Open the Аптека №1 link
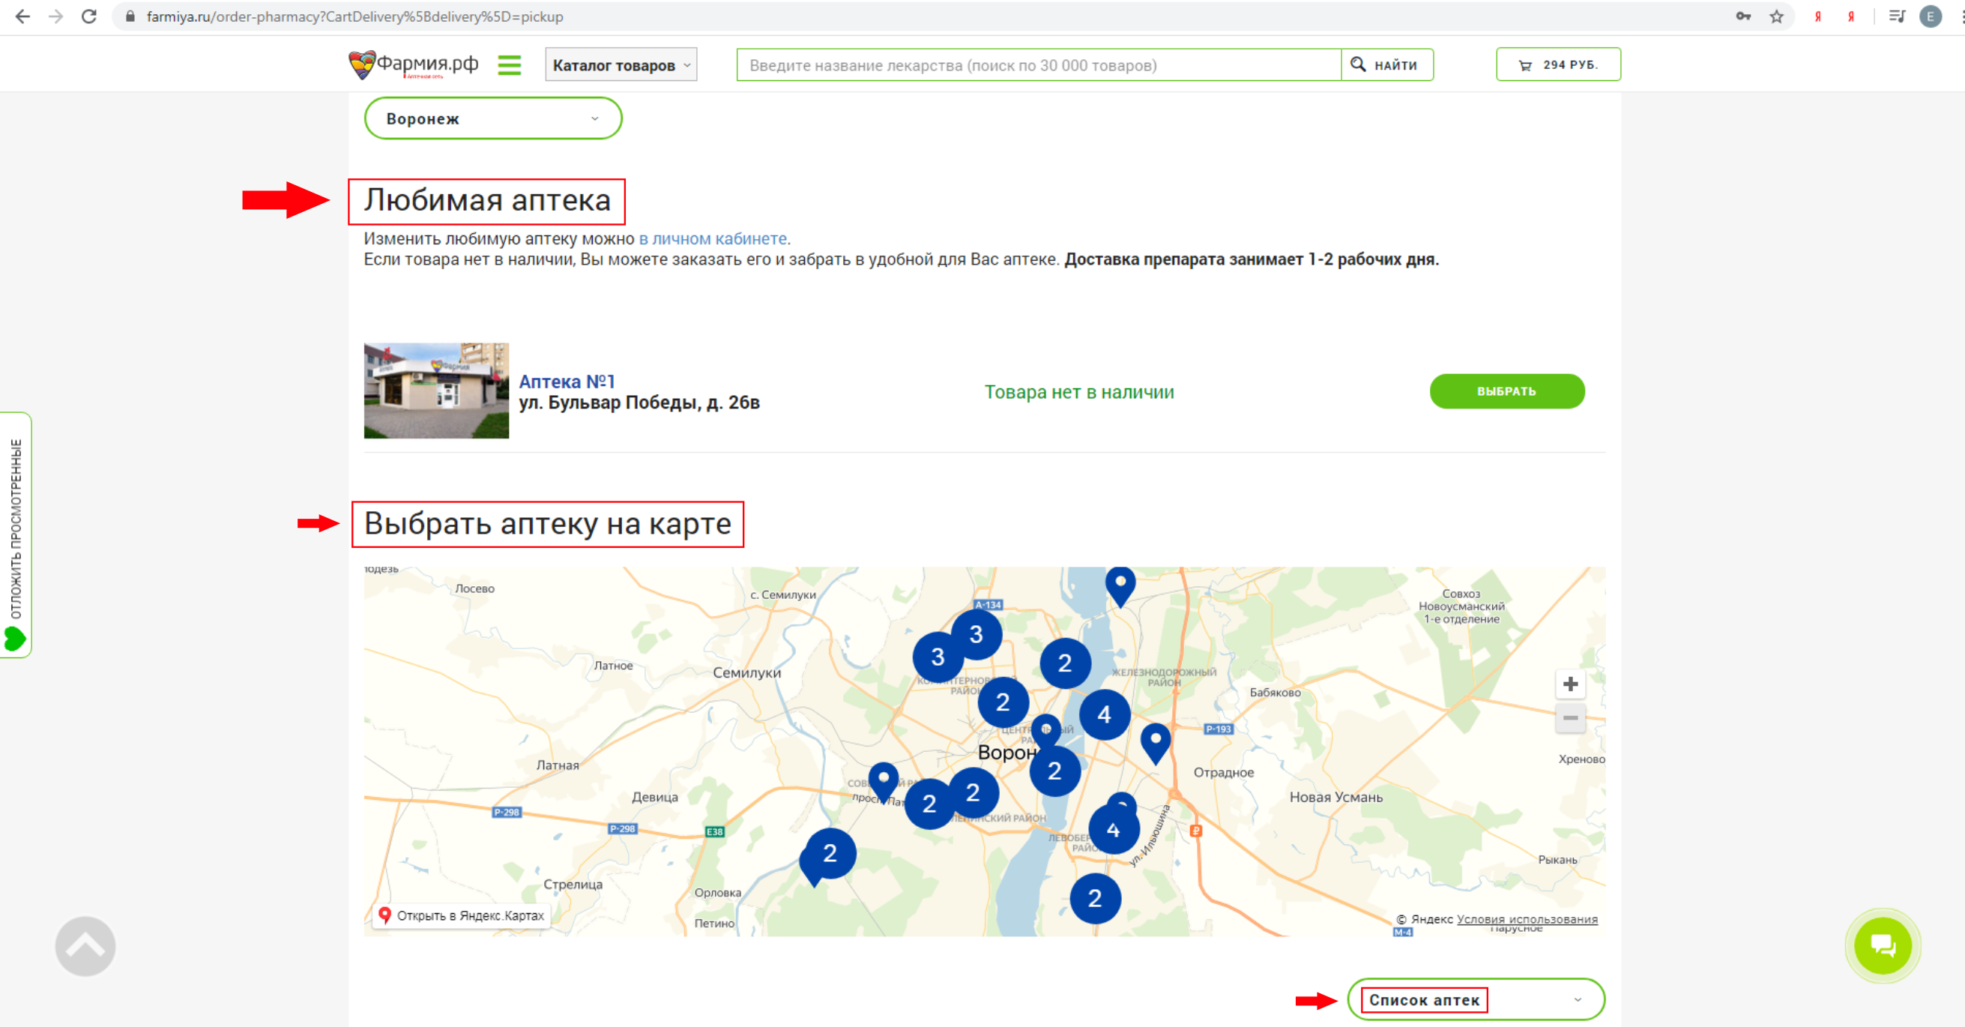Image resolution: width=1965 pixels, height=1027 pixels. coord(567,382)
